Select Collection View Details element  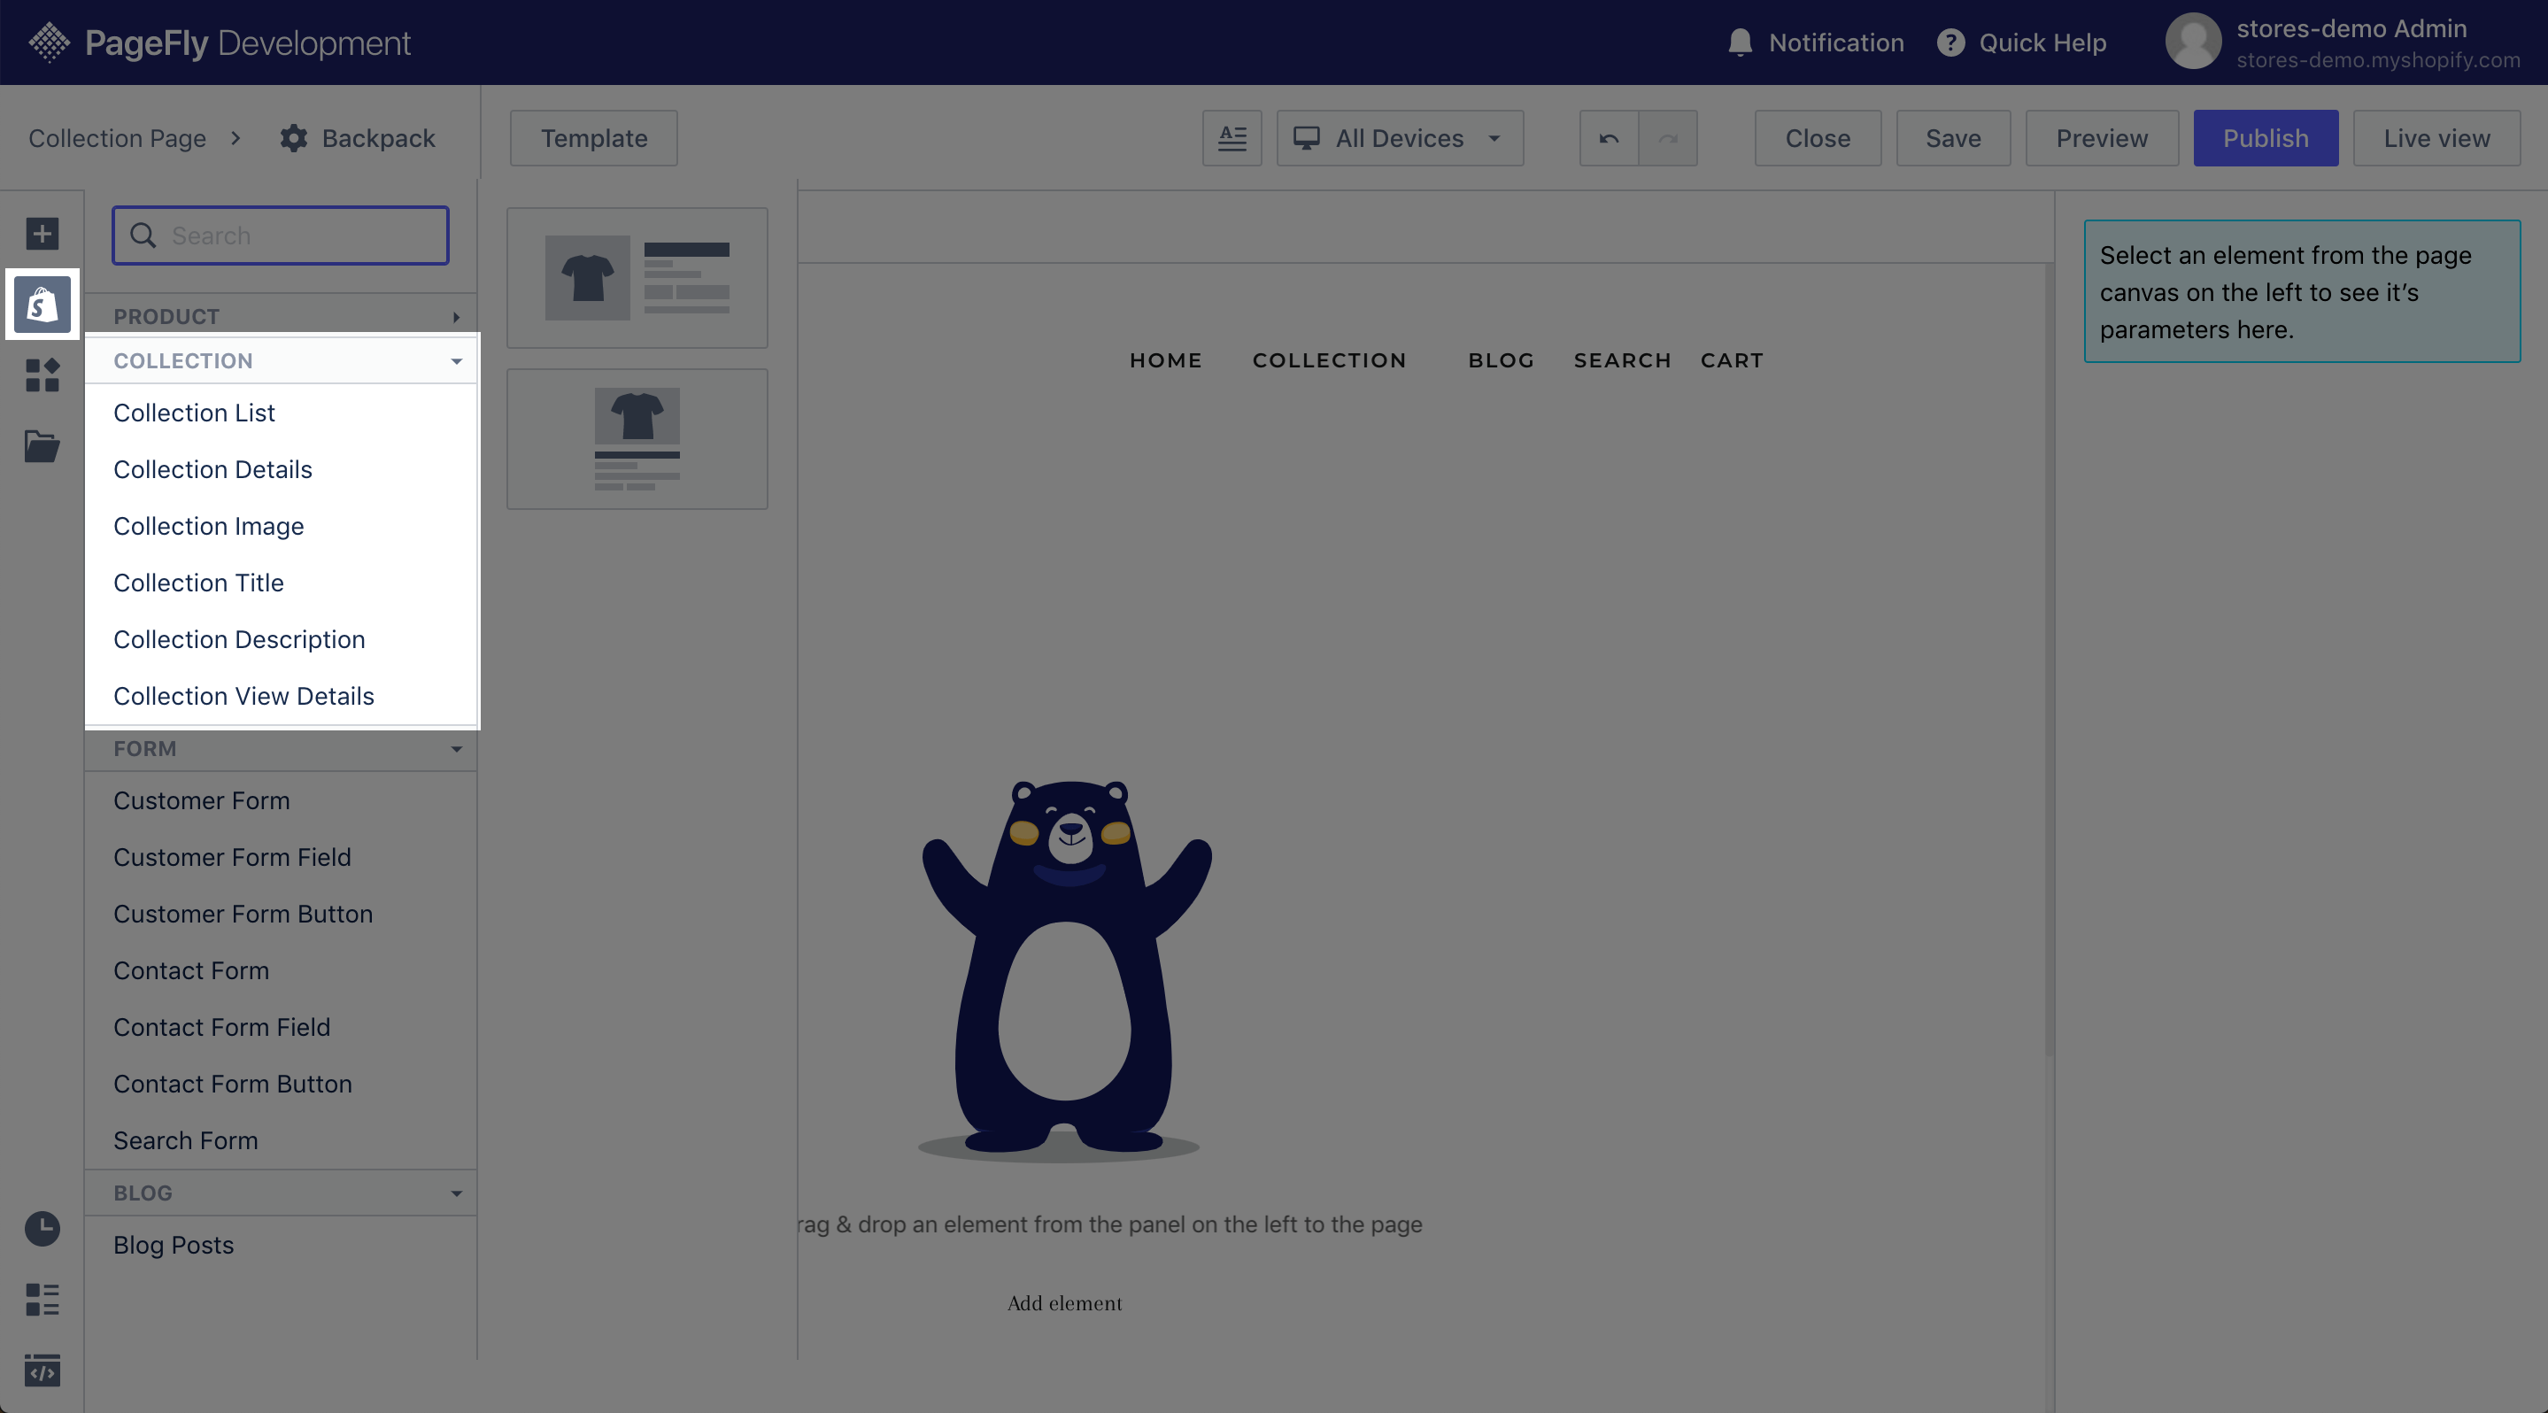pos(244,696)
